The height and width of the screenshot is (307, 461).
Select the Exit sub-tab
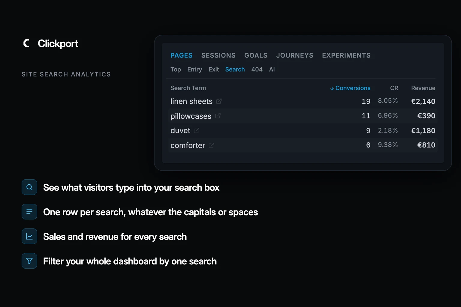[x=214, y=70]
